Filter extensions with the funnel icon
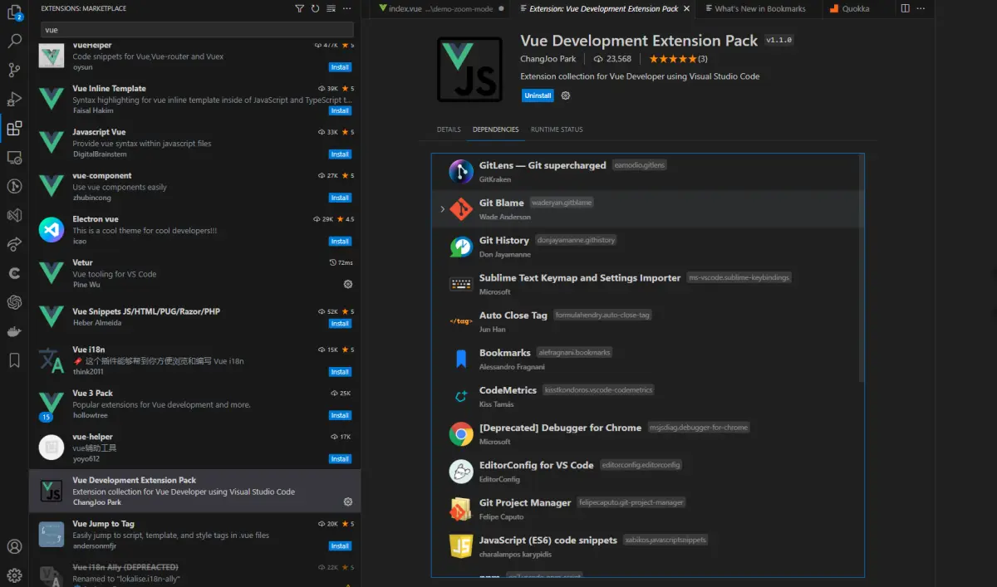 299,8
